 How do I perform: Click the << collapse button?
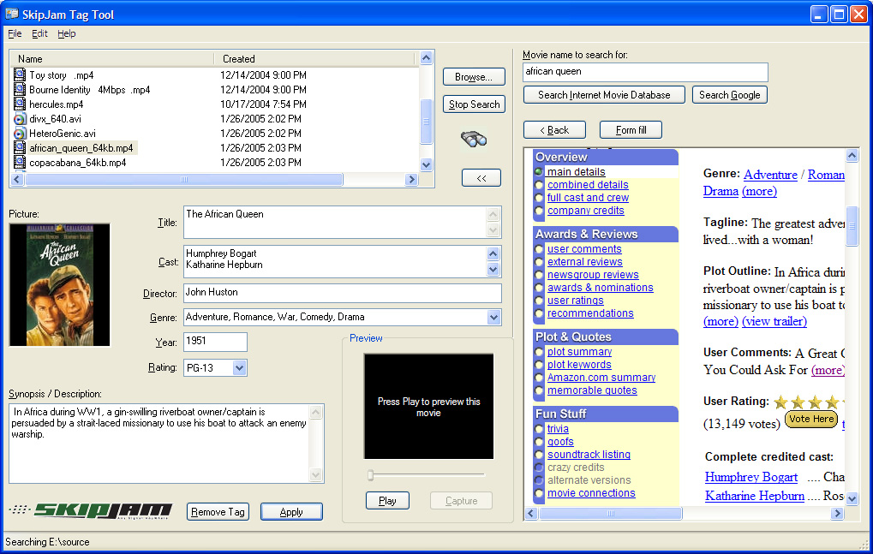tap(481, 178)
